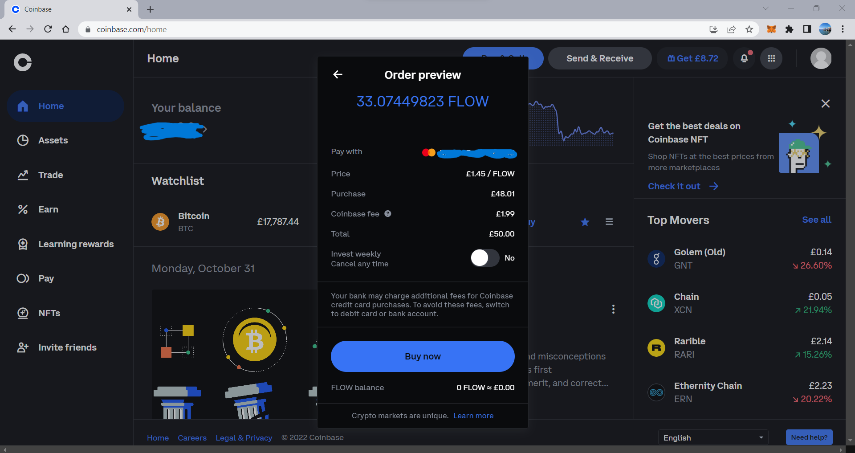
Task: Click the Bitcoin price £17,787.44
Action: [x=278, y=222]
